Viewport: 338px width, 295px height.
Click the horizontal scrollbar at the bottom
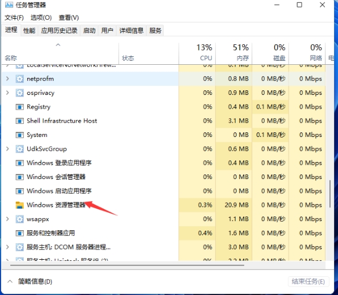[x=127, y=265]
